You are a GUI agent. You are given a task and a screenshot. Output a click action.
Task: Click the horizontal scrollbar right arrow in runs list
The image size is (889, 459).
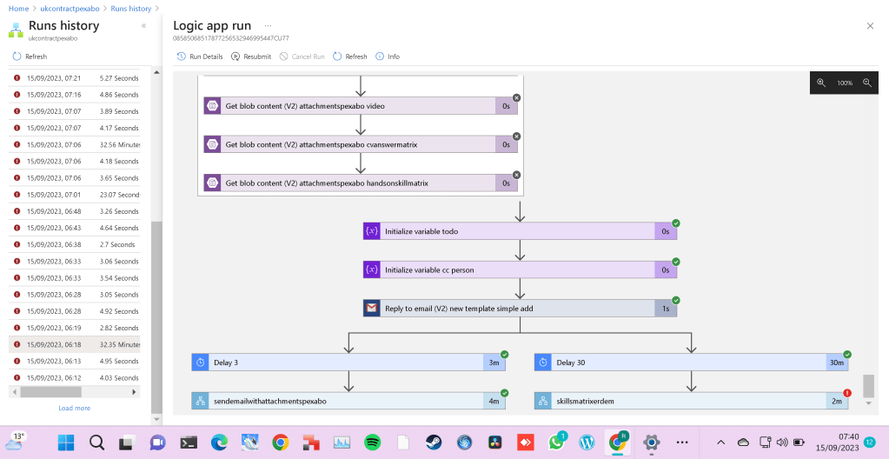135,392
